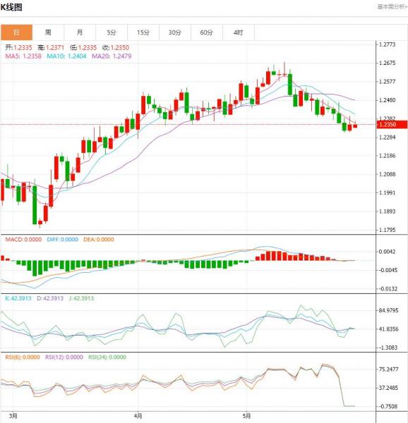Click the MA20 indicator label
The image size is (408, 423).
pos(112,56)
